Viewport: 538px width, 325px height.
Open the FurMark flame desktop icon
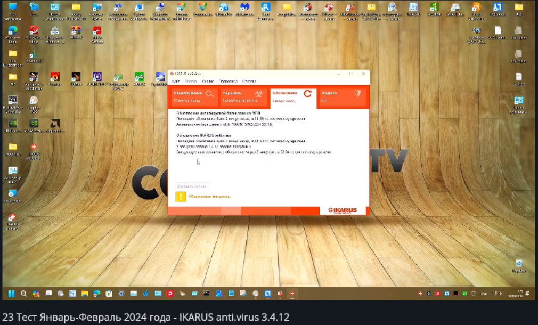pyautogui.click(x=55, y=79)
